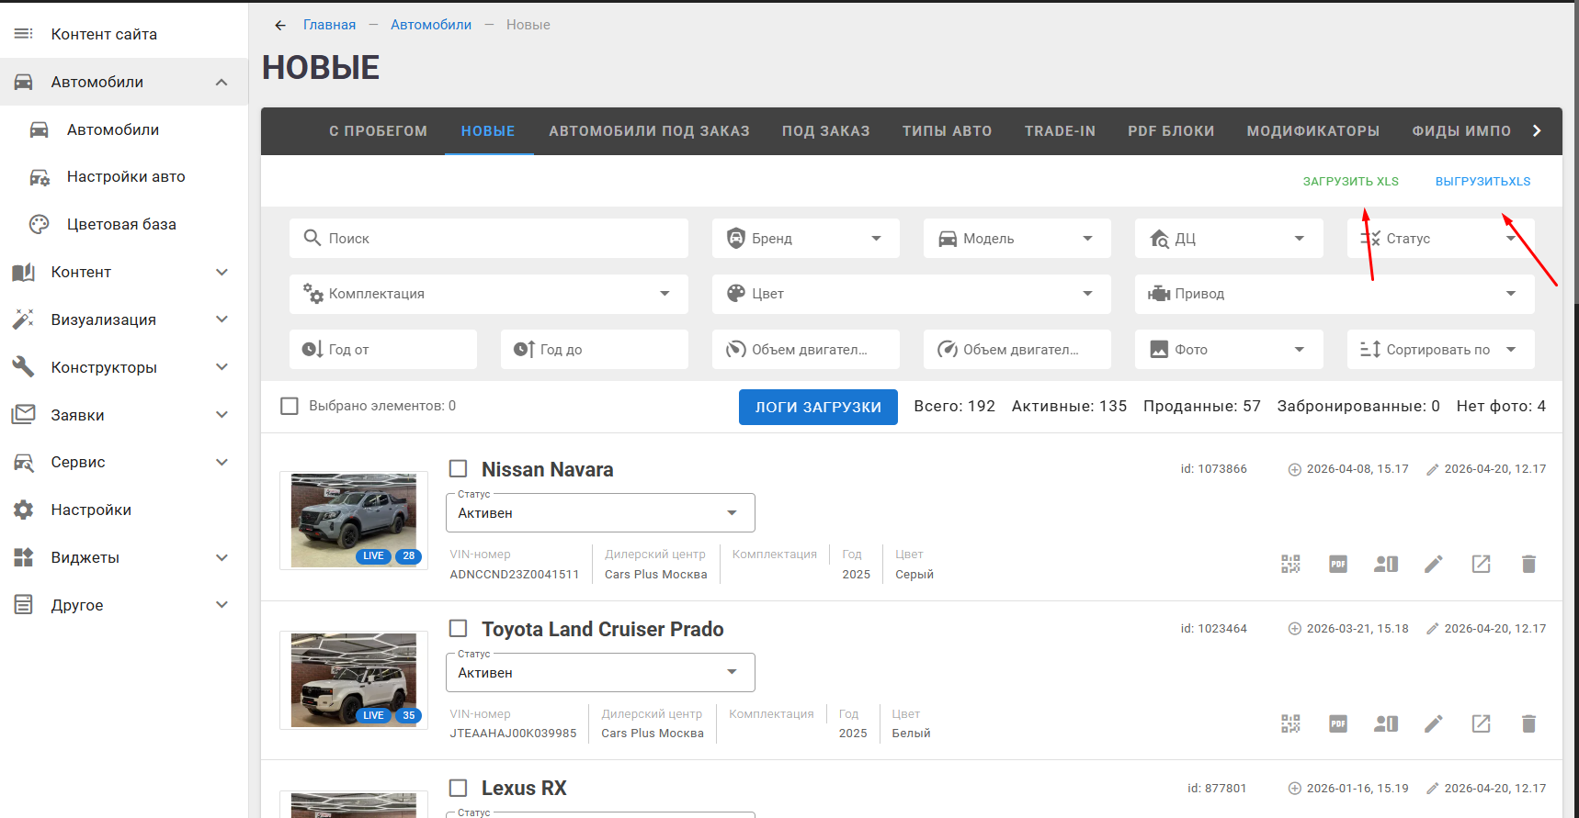Click the ВЫГРУЗИТЬXLS link
Viewport: 1579px width, 818px height.
(x=1482, y=182)
